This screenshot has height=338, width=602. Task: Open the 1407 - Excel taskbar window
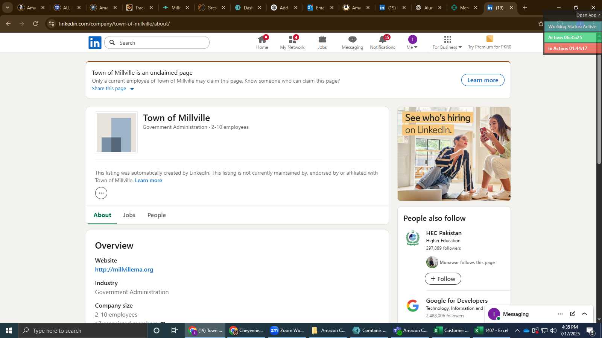click(492, 330)
